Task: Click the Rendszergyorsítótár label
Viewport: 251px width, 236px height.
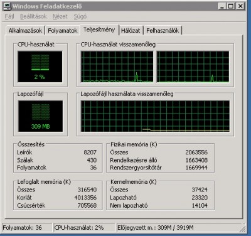Action: [136, 168]
